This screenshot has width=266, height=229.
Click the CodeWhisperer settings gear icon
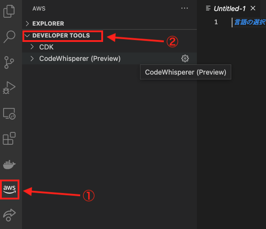coord(185,59)
